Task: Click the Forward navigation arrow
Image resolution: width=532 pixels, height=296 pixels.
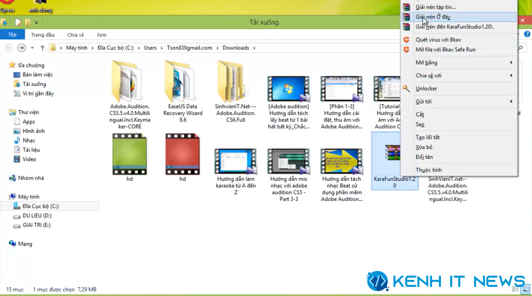Action: (21, 48)
